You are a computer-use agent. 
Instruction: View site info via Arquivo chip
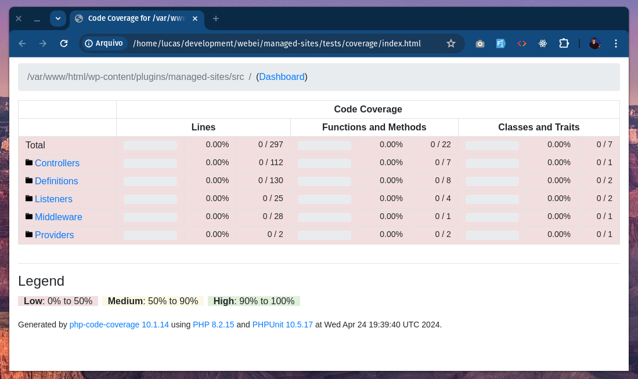point(104,43)
